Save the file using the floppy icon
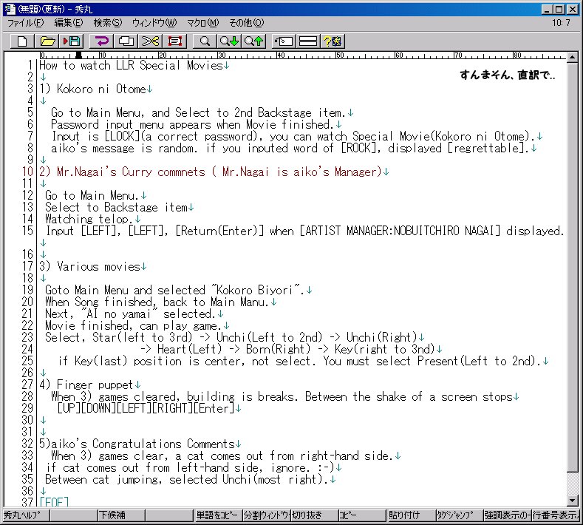The height and width of the screenshot is (525, 583). pos(72,41)
